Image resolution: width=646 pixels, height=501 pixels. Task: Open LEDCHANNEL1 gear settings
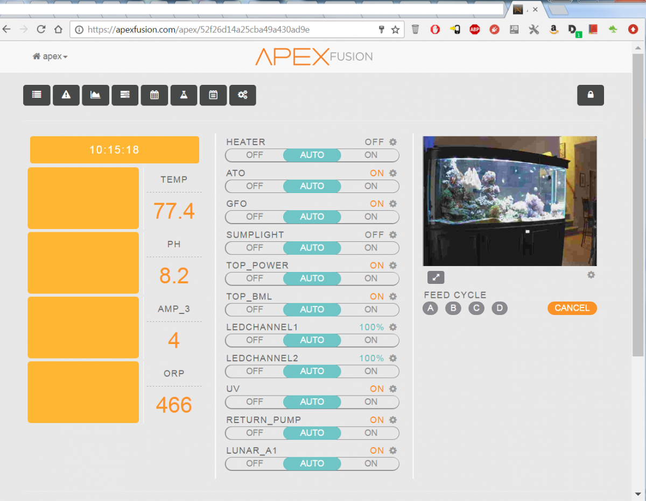click(x=393, y=327)
